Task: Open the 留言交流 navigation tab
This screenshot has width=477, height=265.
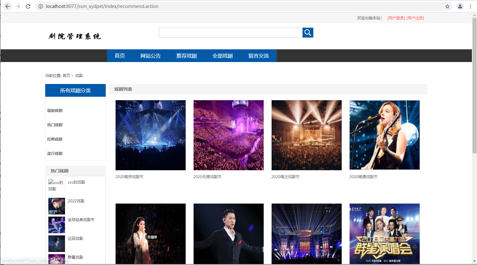Action: [259, 56]
